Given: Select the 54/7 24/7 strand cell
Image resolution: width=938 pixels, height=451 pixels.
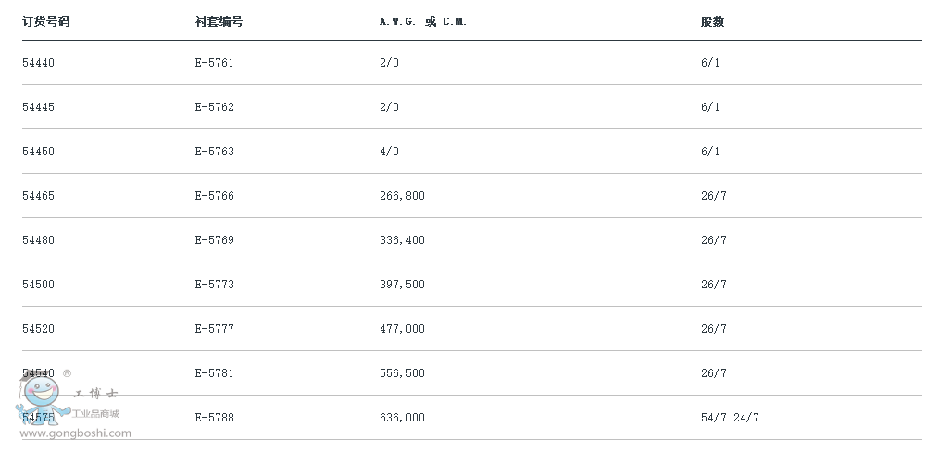Looking at the screenshot, I should click(730, 418).
